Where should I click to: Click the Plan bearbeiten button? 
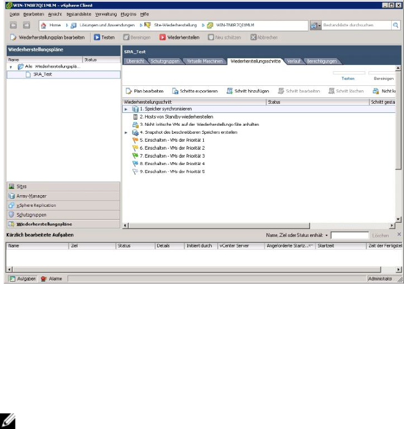tap(144, 91)
